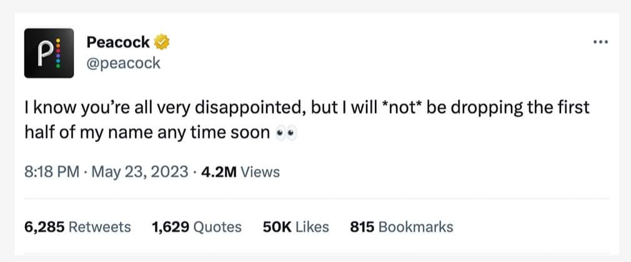Show who gave 50K Likes
Viewport: 631px width, 262px height.
click(278, 226)
